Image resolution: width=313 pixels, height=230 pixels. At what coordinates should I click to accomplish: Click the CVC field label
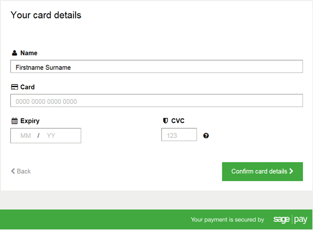(x=178, y=121)
